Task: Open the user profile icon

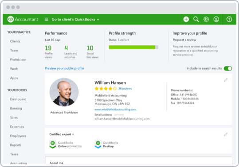Action: pyautogui.click(x=216, y=19)
